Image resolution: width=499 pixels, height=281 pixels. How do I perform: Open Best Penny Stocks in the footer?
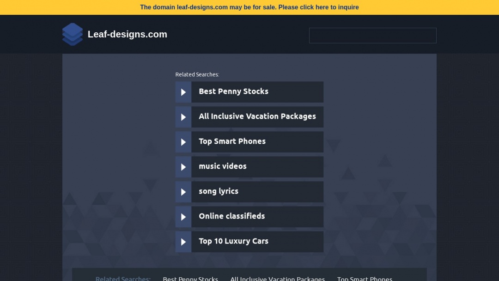click(x=190, y=278)
